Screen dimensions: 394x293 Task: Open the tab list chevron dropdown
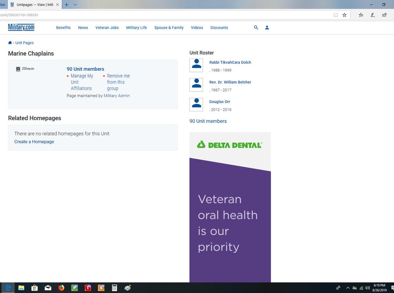[x=75, y=5]
